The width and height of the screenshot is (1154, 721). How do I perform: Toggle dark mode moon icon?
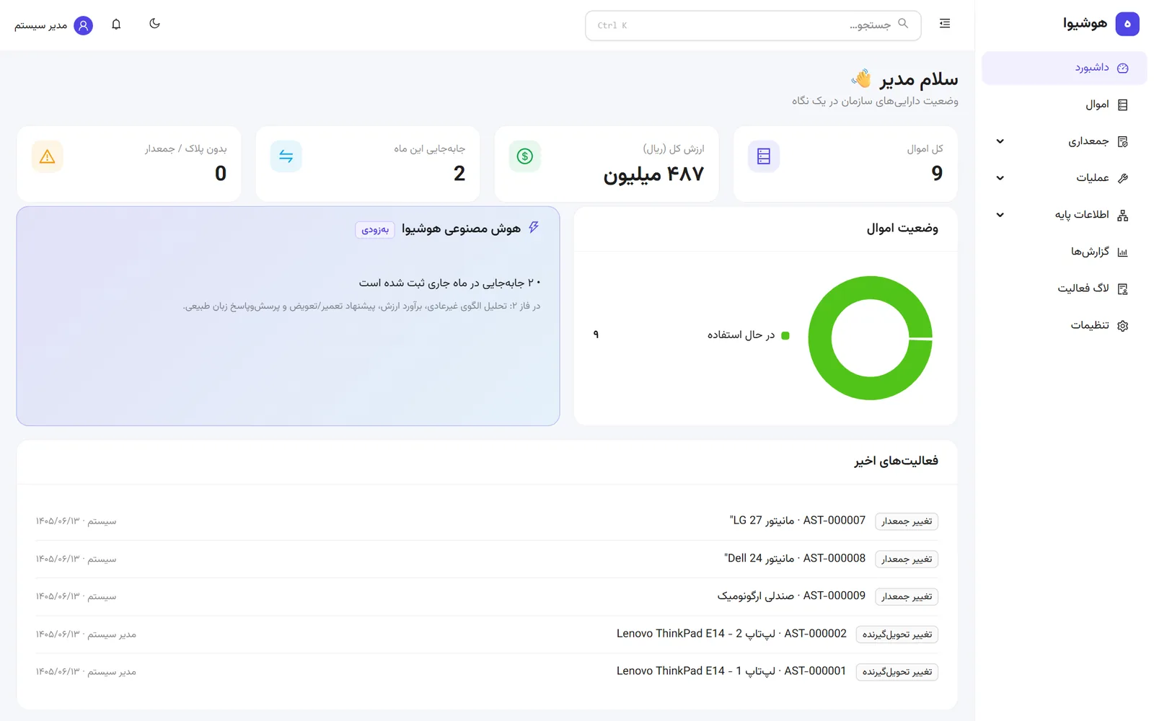[x=154, y=24]
